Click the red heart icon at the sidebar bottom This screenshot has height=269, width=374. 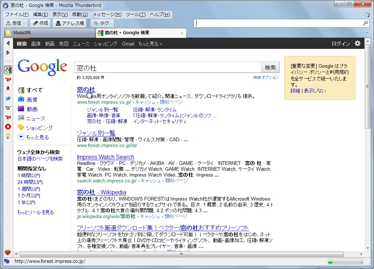click(8, 253)
